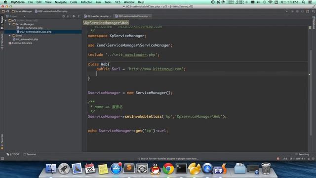The width and height of the screenshot is (316, 178).
Task: Click scroll from source icon in Project panel
Action: pyautogui.click(x=64, y=16)
